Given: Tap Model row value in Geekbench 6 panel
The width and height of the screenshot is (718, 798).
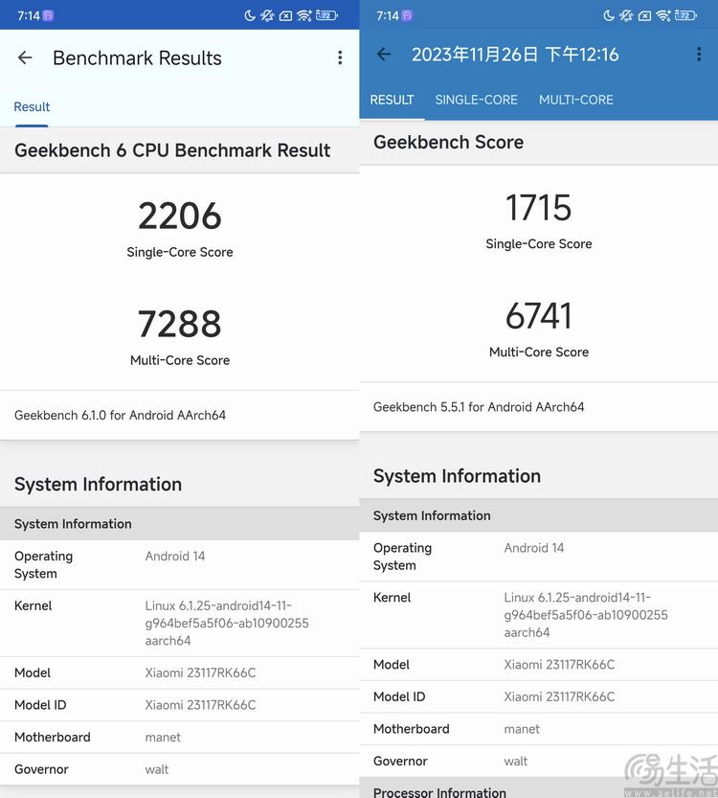Looking at the screenshot, I should click(200, 673).
